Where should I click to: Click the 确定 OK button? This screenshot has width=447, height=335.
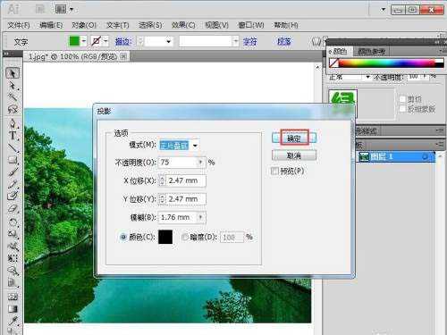tap(294, 138)
